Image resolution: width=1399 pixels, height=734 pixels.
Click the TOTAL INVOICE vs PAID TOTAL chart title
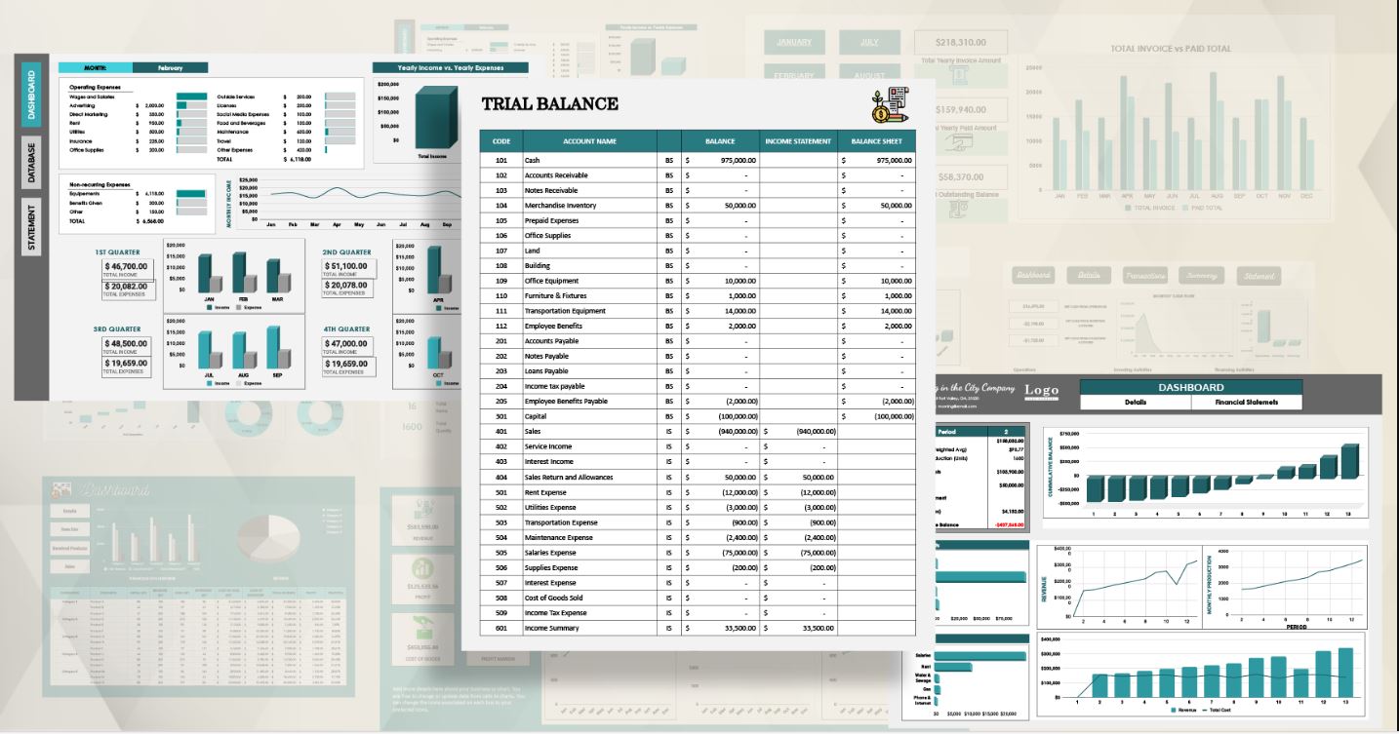click(x=1170, y=48)
